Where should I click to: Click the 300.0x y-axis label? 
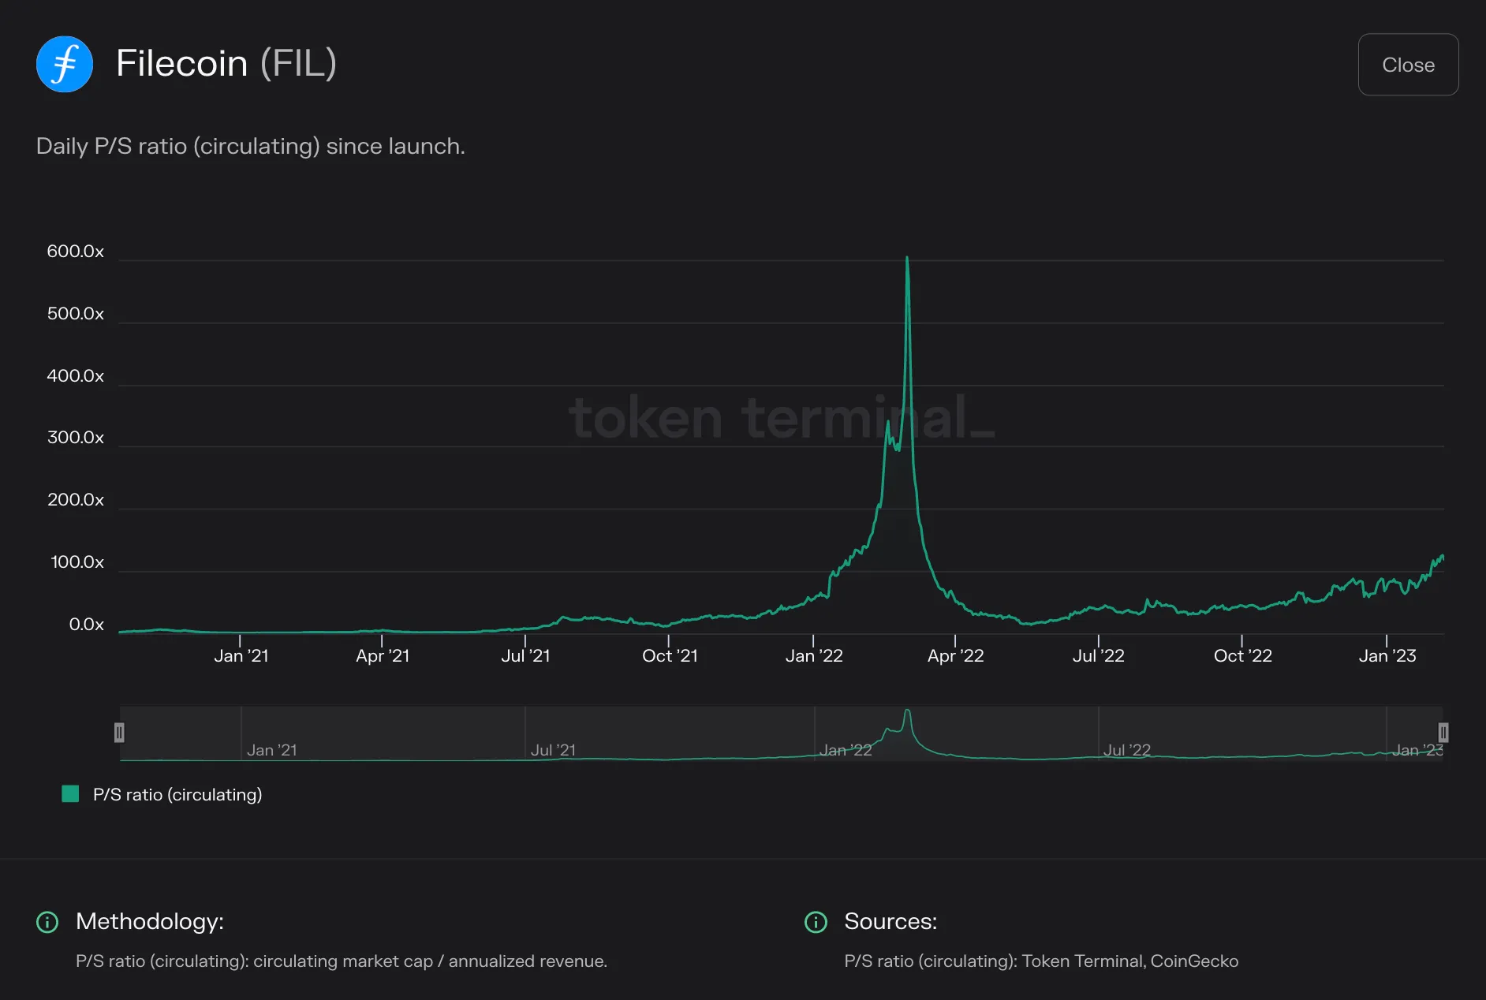(76, 438)
